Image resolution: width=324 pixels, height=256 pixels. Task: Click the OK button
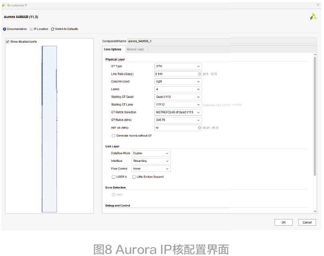pos(283,223)
